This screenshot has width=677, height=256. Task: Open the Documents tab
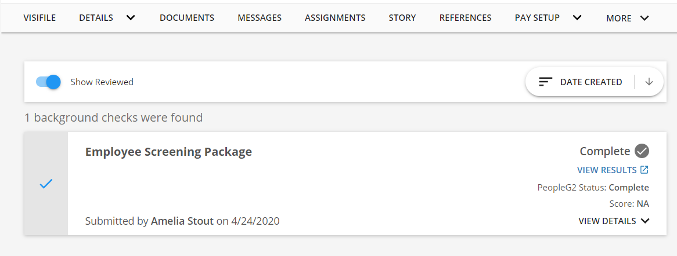click(x=187, y=18)
